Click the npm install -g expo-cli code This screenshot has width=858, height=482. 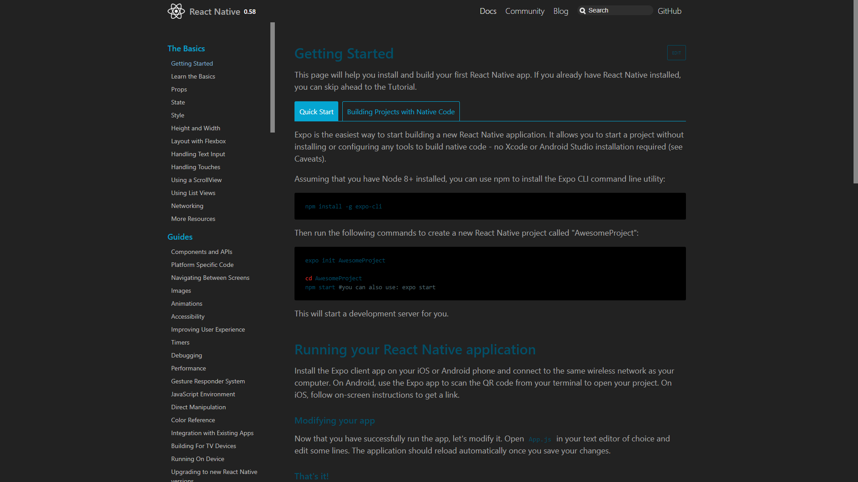point(344,207)
